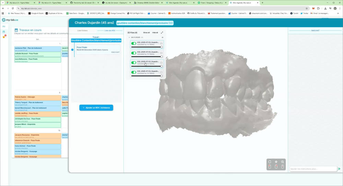This screenshot has height=186, width=343.
Task: Open Thierry Turquet - Plan de traitement event
Action: (38, 103)
